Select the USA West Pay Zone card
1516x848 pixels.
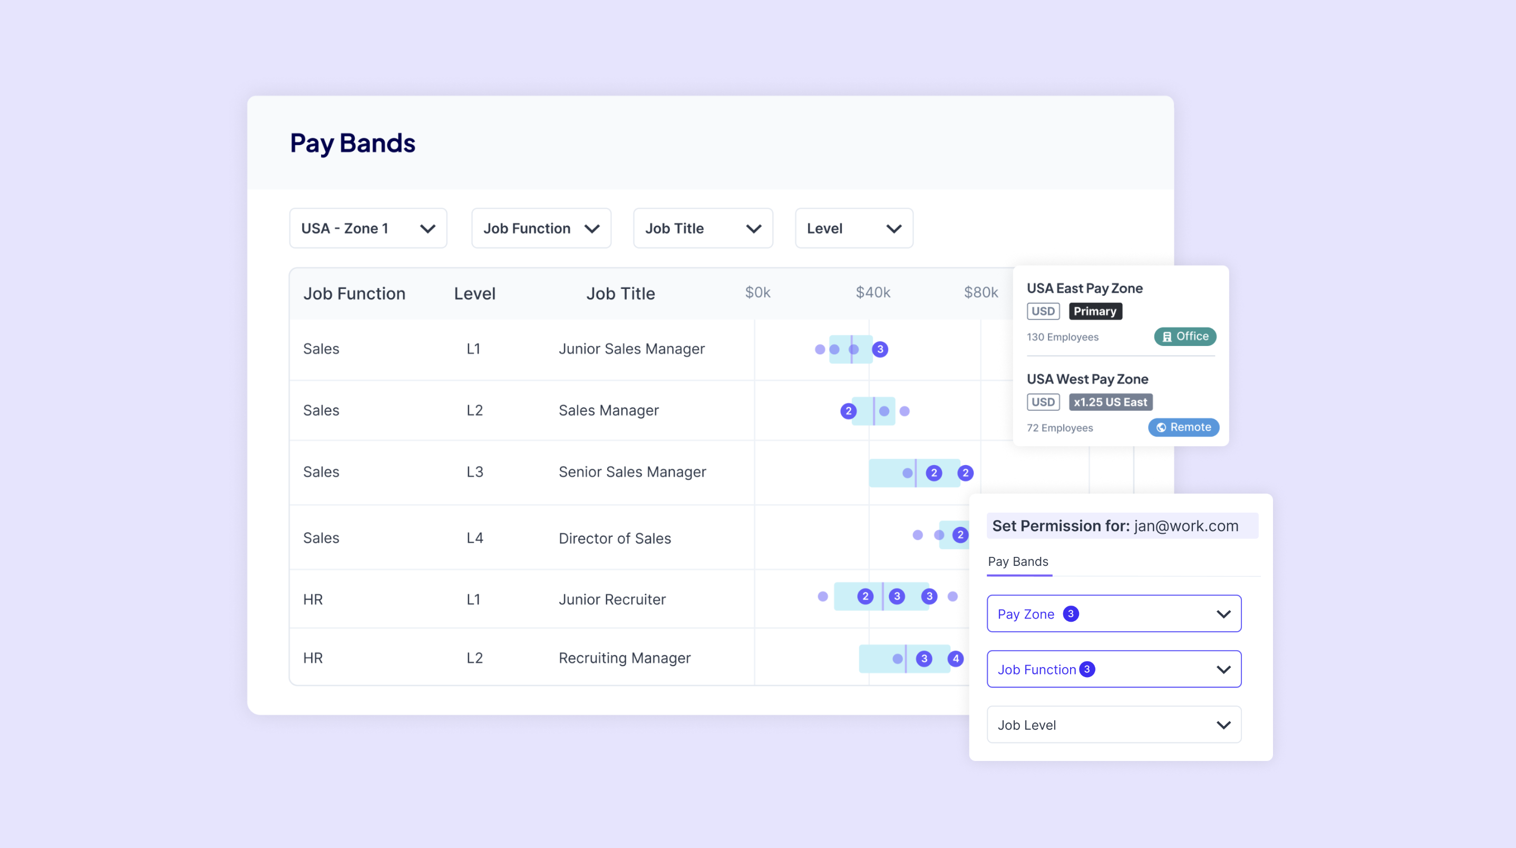pos(1087,379)
